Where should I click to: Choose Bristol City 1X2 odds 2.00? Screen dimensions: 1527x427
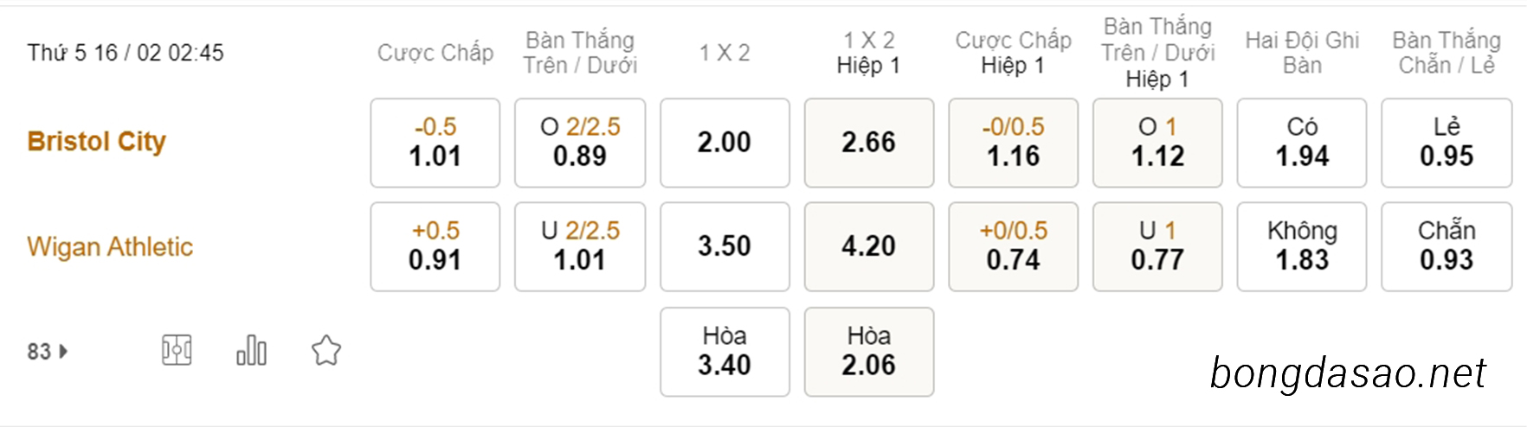coord(725,143)
